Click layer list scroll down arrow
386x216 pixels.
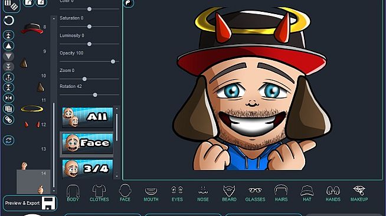[x=54, y=191]
